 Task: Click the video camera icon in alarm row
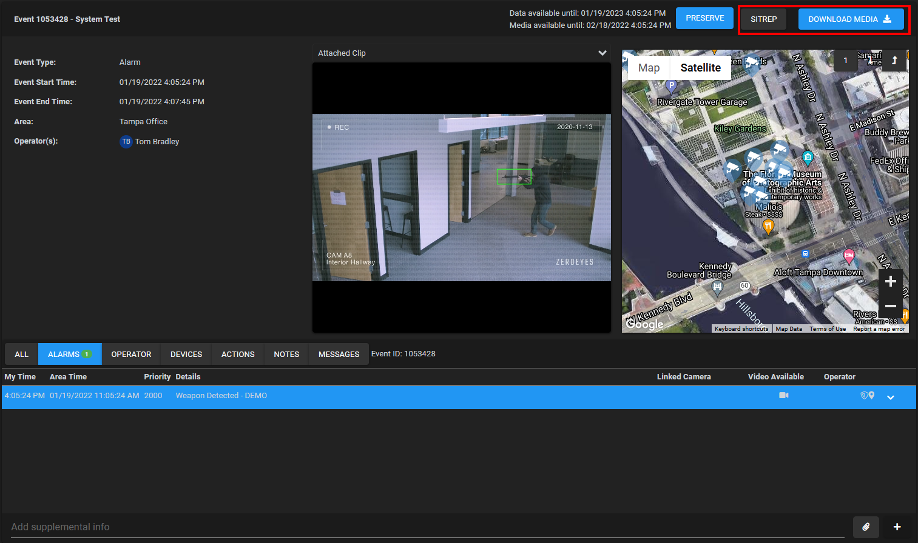tap(784, 395)
